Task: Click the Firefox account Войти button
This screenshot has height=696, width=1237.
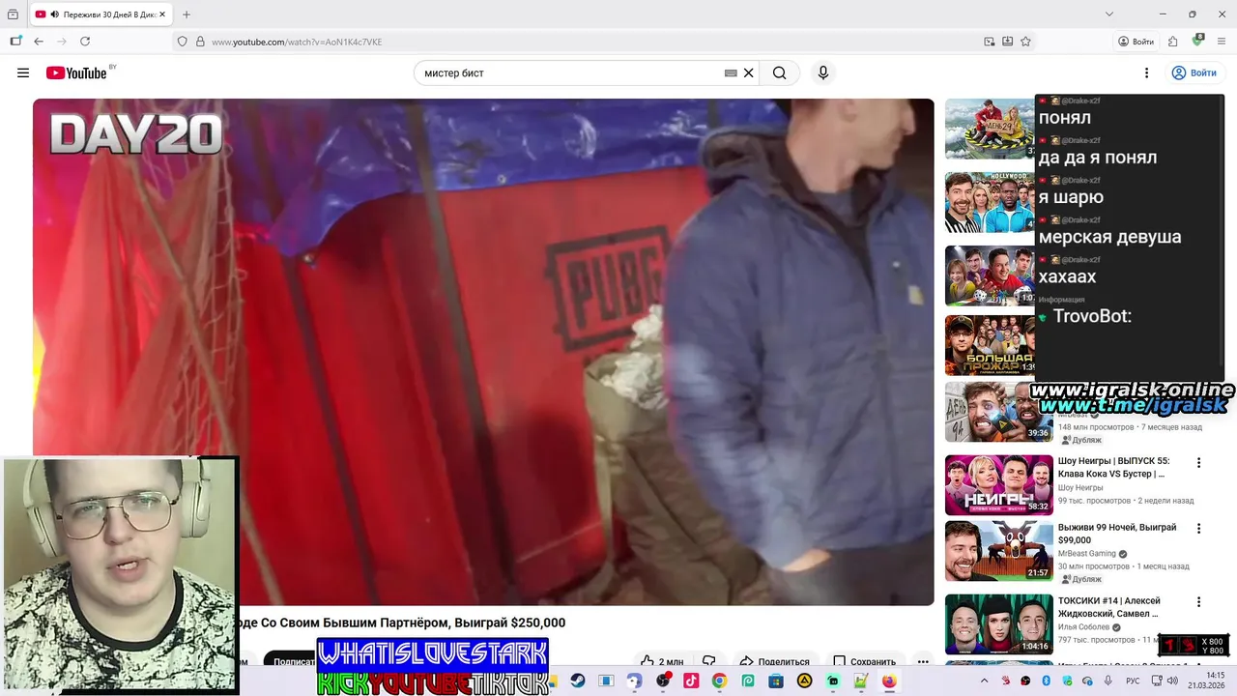Action: click(1136, 42)
